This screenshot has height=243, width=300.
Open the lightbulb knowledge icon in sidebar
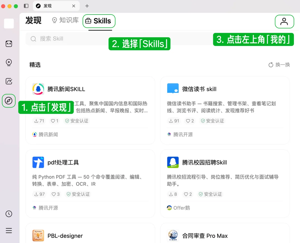[x=9, y=63]
